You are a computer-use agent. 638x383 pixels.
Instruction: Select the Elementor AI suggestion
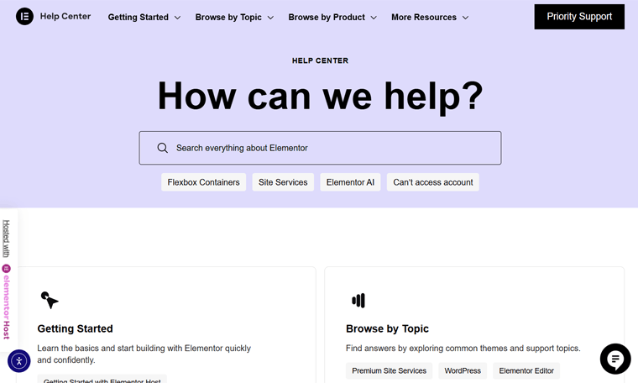[350, 182]
